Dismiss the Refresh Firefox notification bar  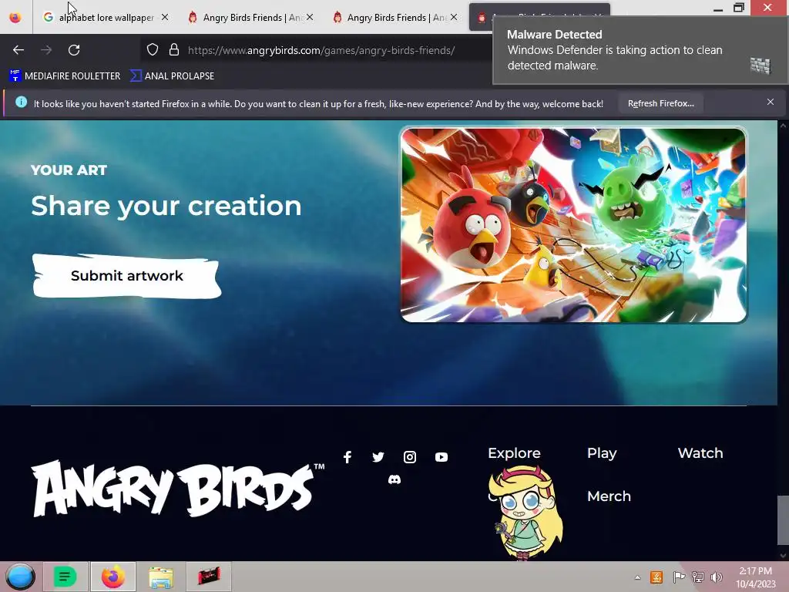(x=771, y=103)
